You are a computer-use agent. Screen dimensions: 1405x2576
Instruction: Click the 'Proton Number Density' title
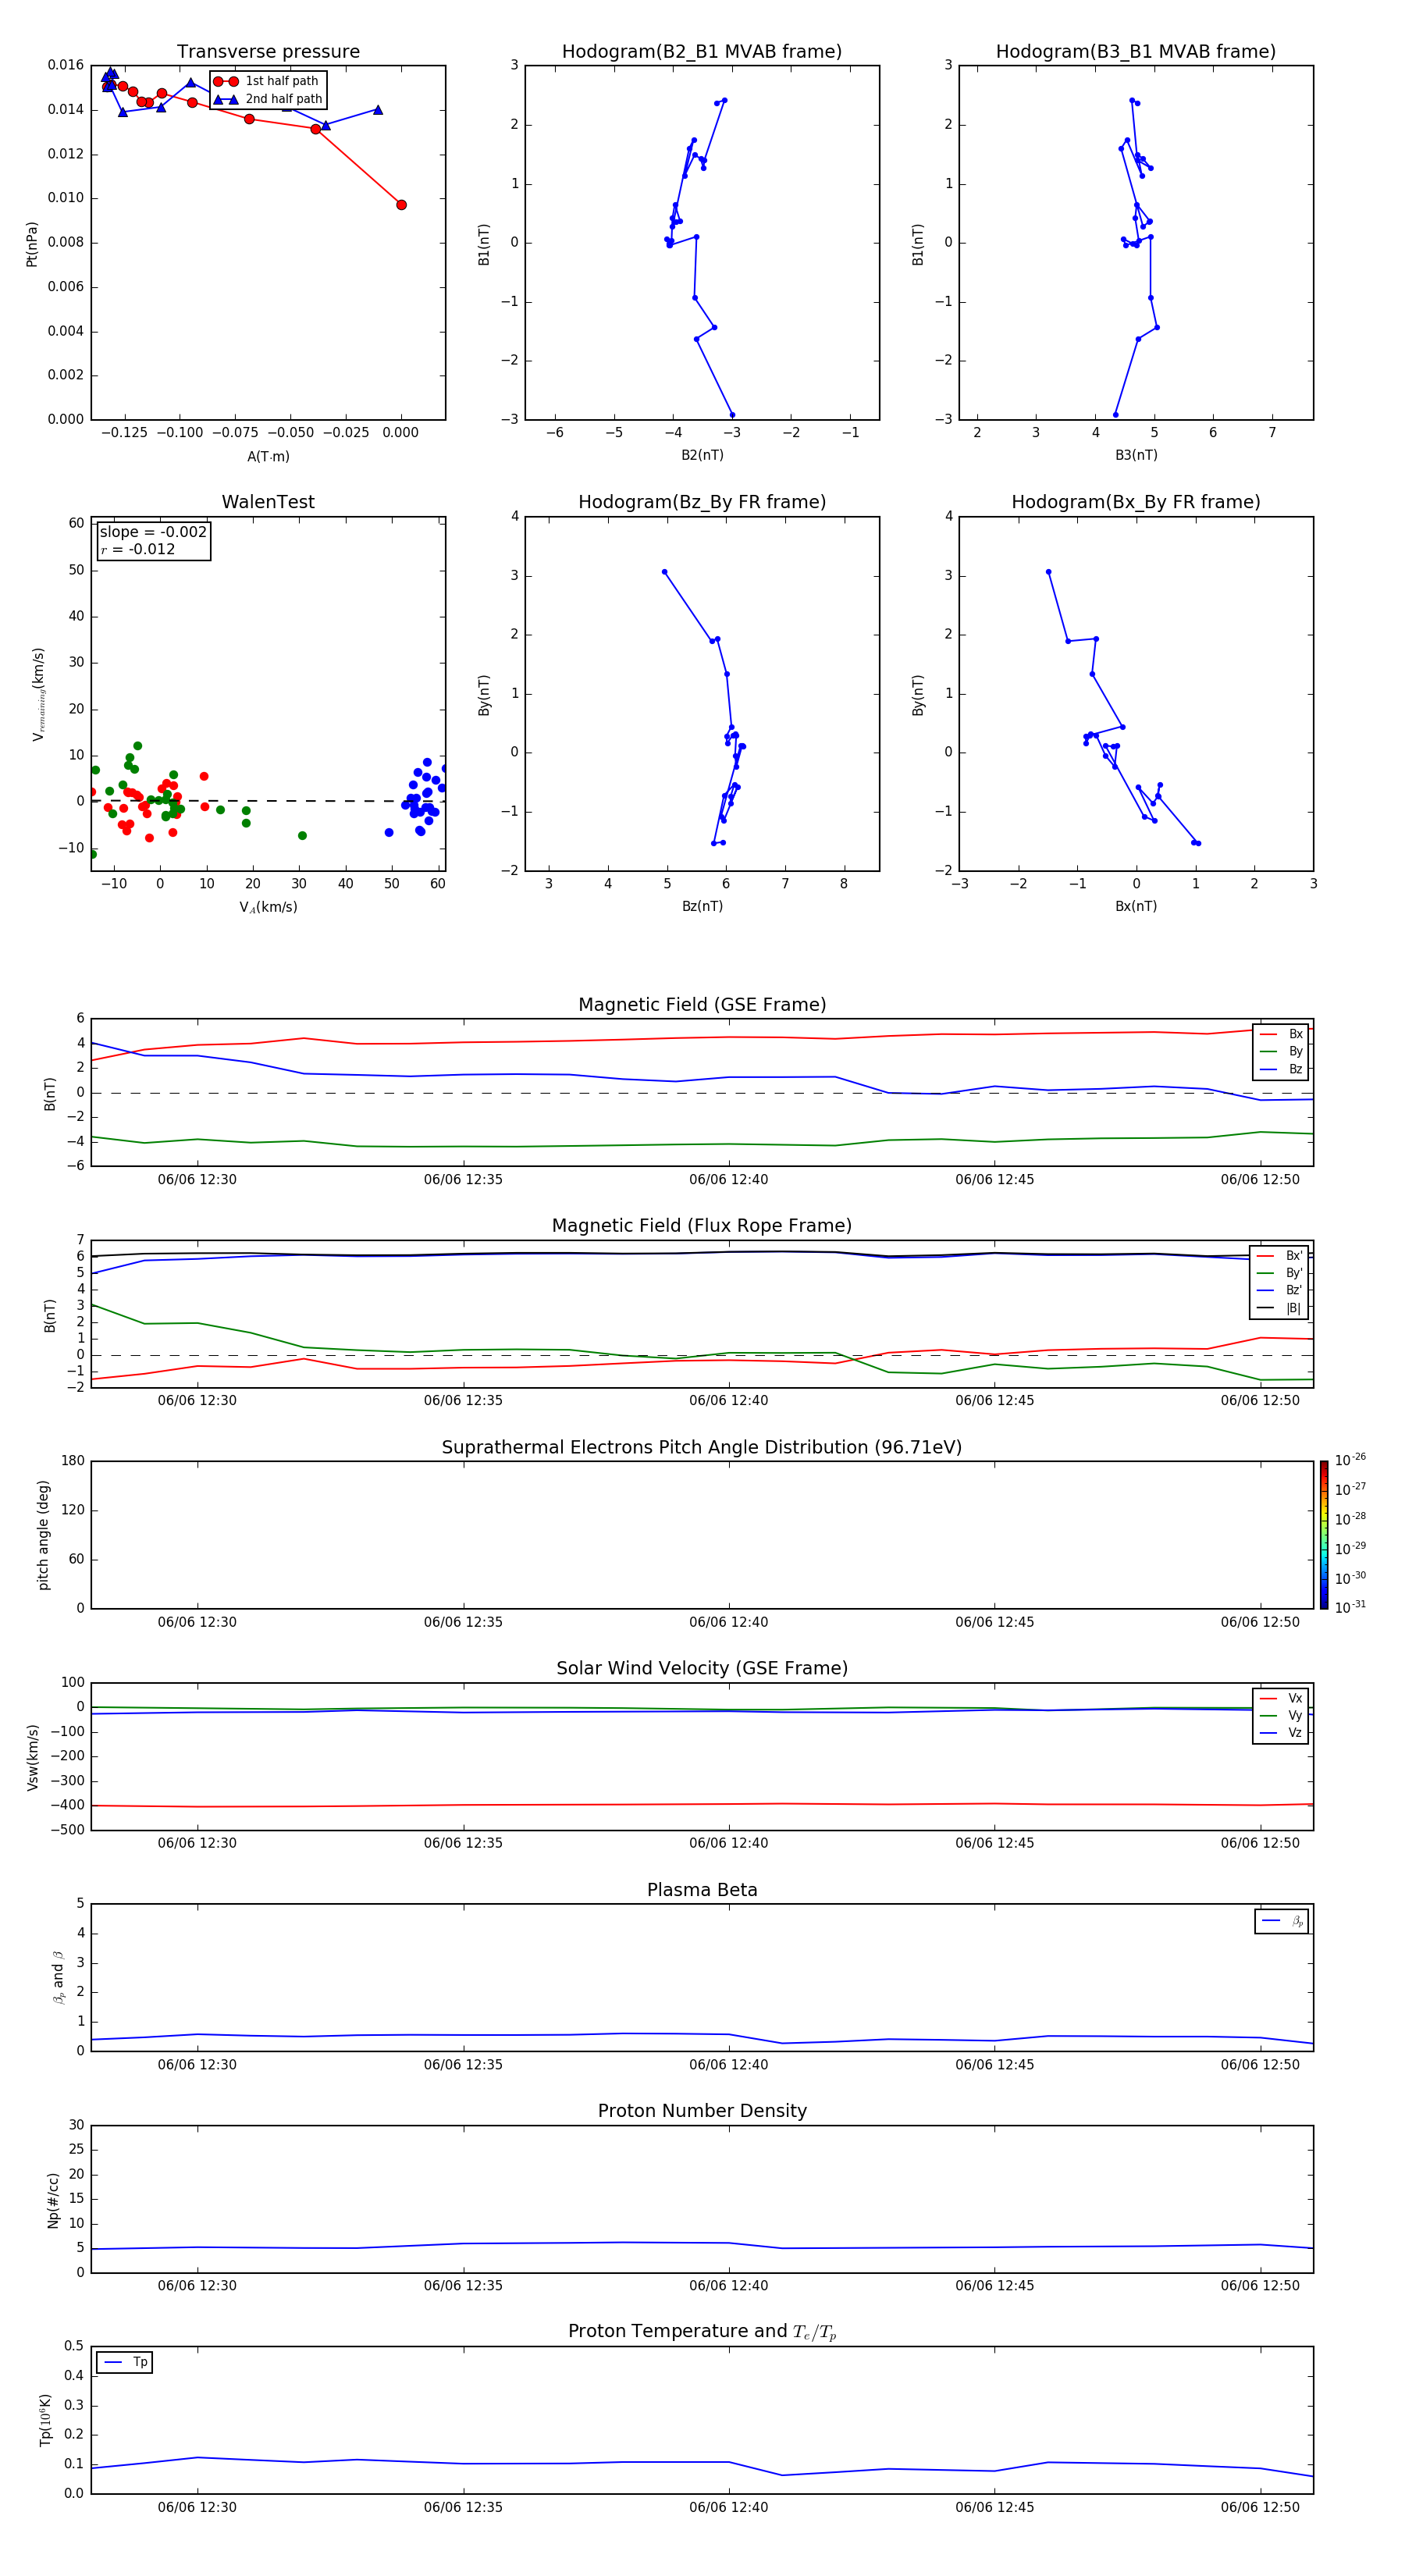[702, 2111]
